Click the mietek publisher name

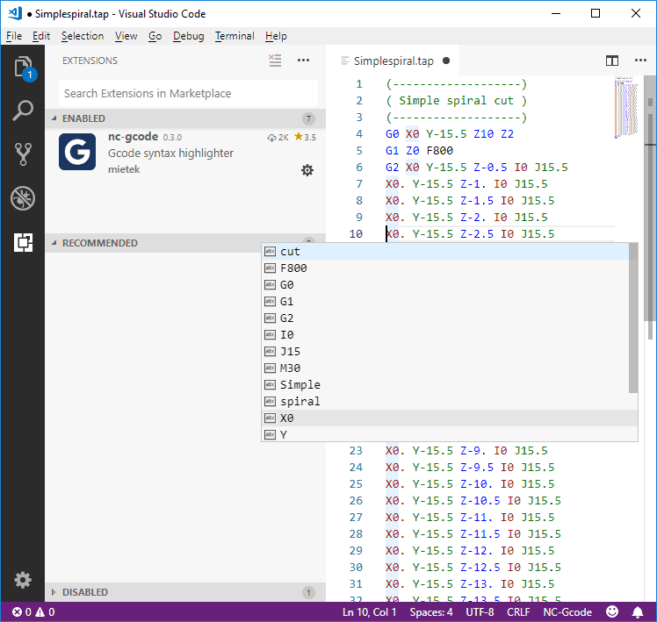[x=124, y=169]
